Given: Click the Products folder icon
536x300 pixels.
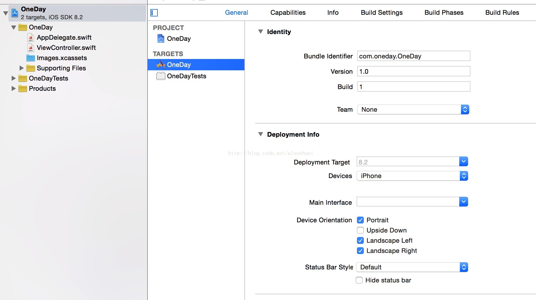Looking at the screenshot, I should (23, 88).
